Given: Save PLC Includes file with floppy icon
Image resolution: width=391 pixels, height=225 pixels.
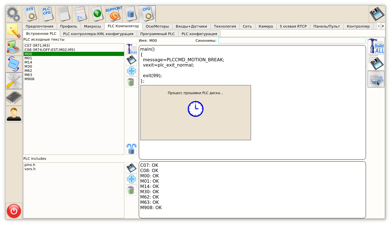Looking at the screenshot, I should point(131,168).
